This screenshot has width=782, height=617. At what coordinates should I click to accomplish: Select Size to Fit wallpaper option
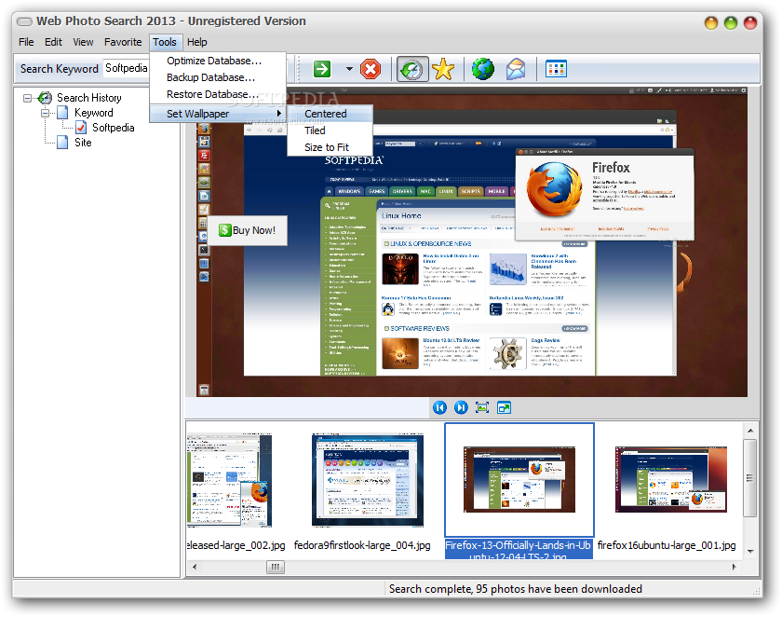coord(330,147)
